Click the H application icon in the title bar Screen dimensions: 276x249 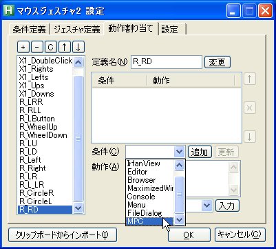(x=9, y=11)
